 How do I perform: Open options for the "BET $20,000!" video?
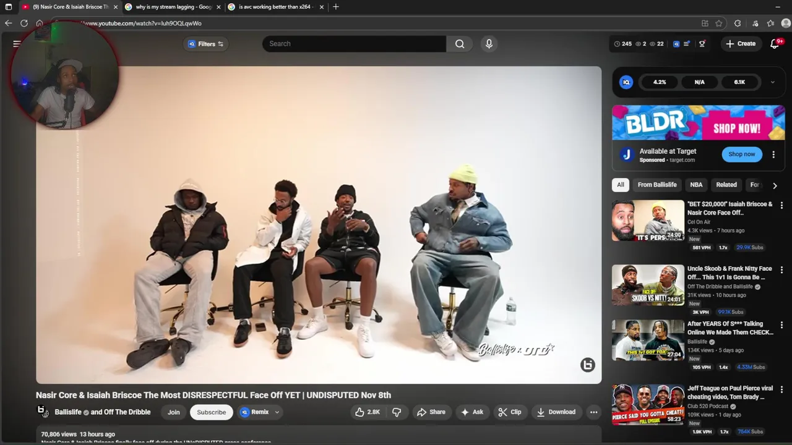point(781,205)
